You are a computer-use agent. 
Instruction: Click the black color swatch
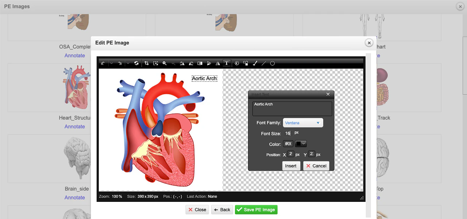[x=298, y=143]
